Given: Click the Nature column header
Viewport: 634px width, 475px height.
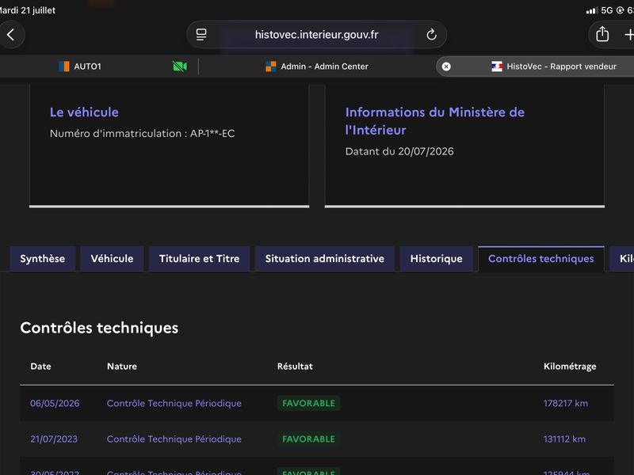Looking at the screenshot, I should pos(122,367).
